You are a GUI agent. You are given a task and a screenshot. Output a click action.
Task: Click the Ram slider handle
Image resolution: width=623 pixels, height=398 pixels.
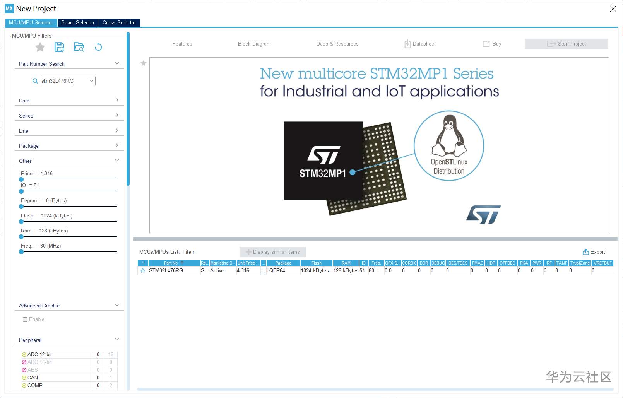coord(21,237)
